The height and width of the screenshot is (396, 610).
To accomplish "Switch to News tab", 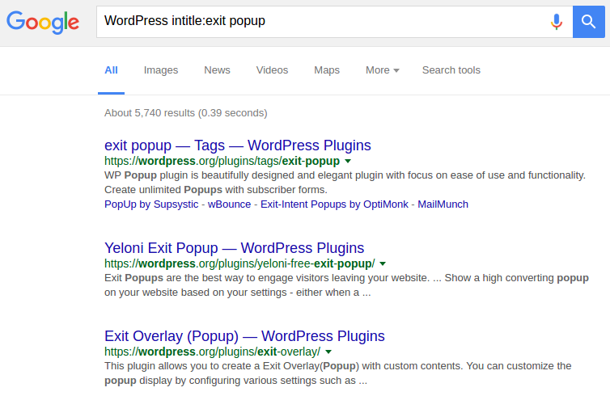I will (x=217, y=70).
